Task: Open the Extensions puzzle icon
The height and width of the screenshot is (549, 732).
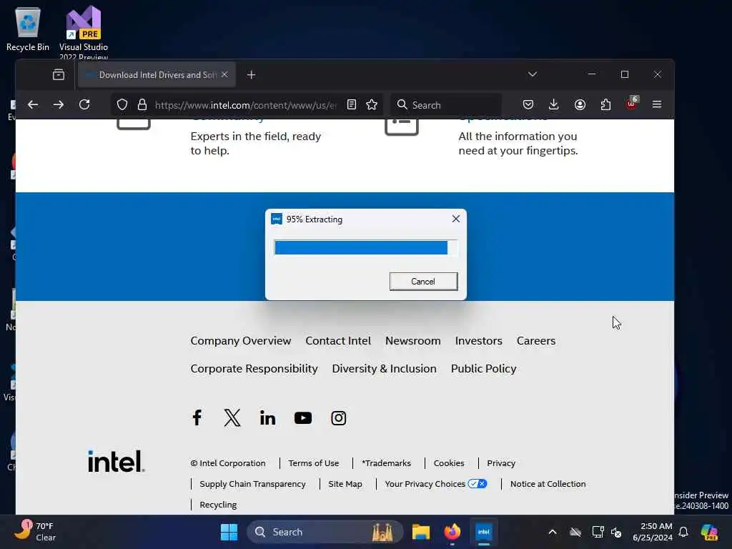Action: tap(605, 104)
